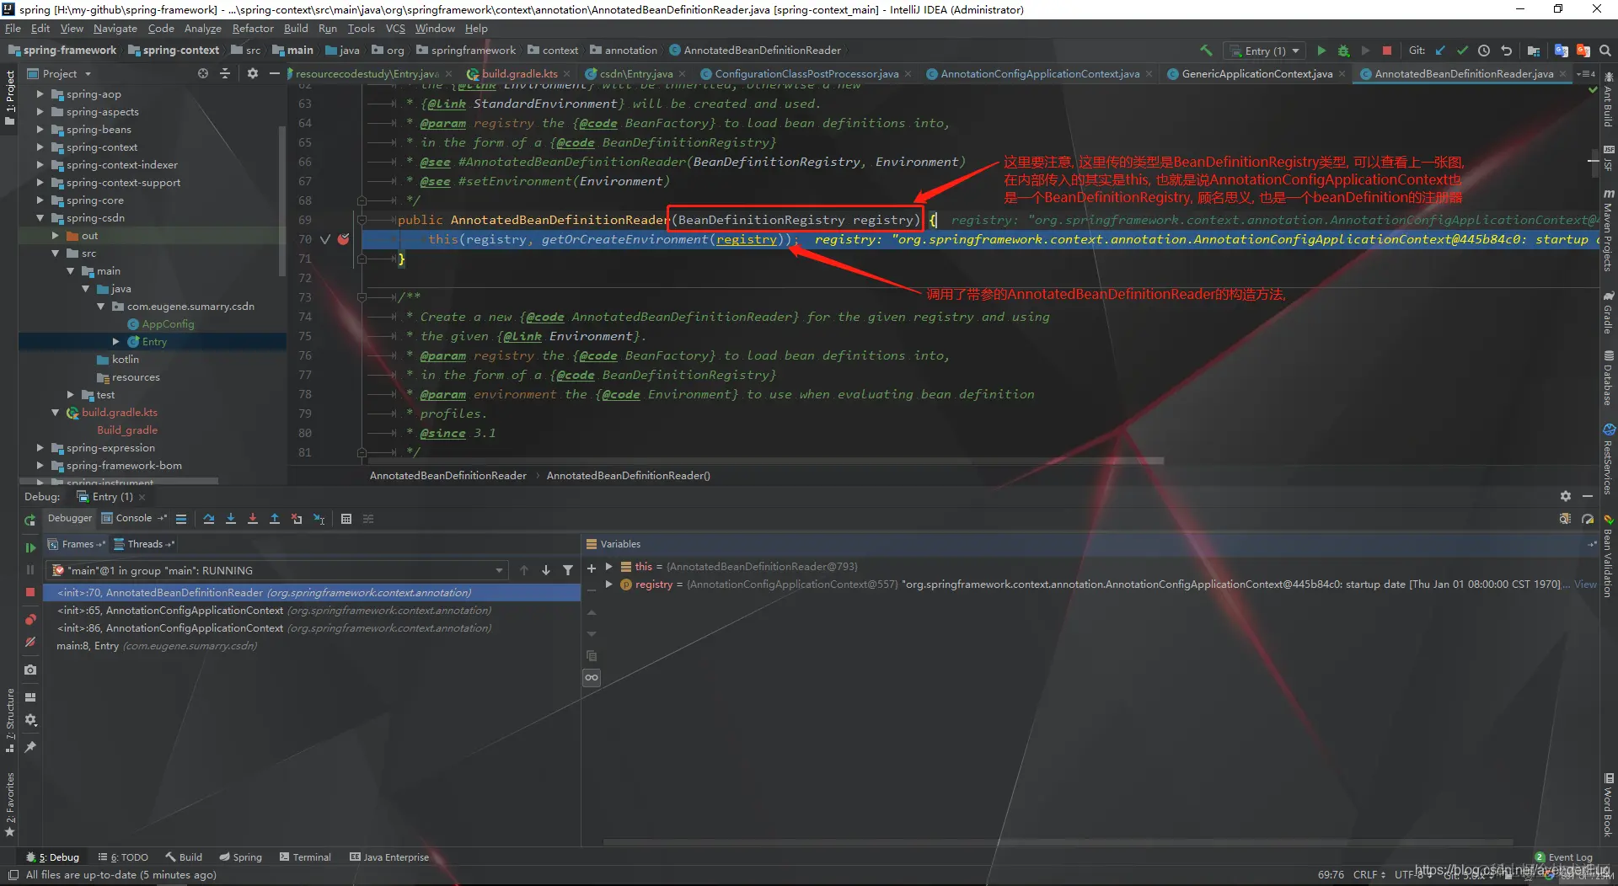Open the Java Enterprise tool window button
Screen dimensions: 1618x886
point(389,857)
